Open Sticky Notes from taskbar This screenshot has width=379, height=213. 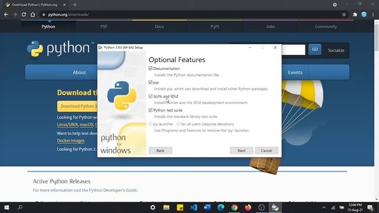pyautogui.click(x=180, y=208)
